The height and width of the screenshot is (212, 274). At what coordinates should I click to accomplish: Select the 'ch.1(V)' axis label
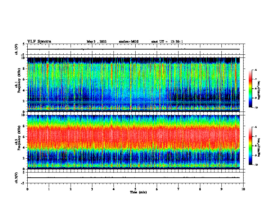click(17, 49)
